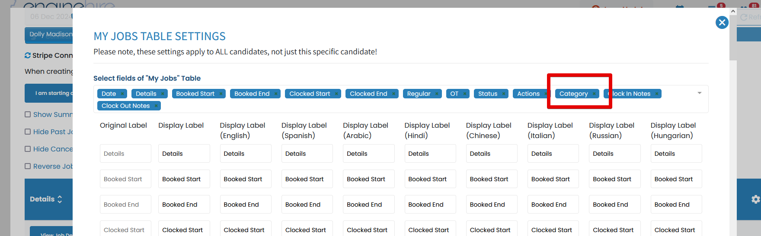Remove the Clocked End field tag
Viewport: 761px width, 236px height.
(393, 94)
